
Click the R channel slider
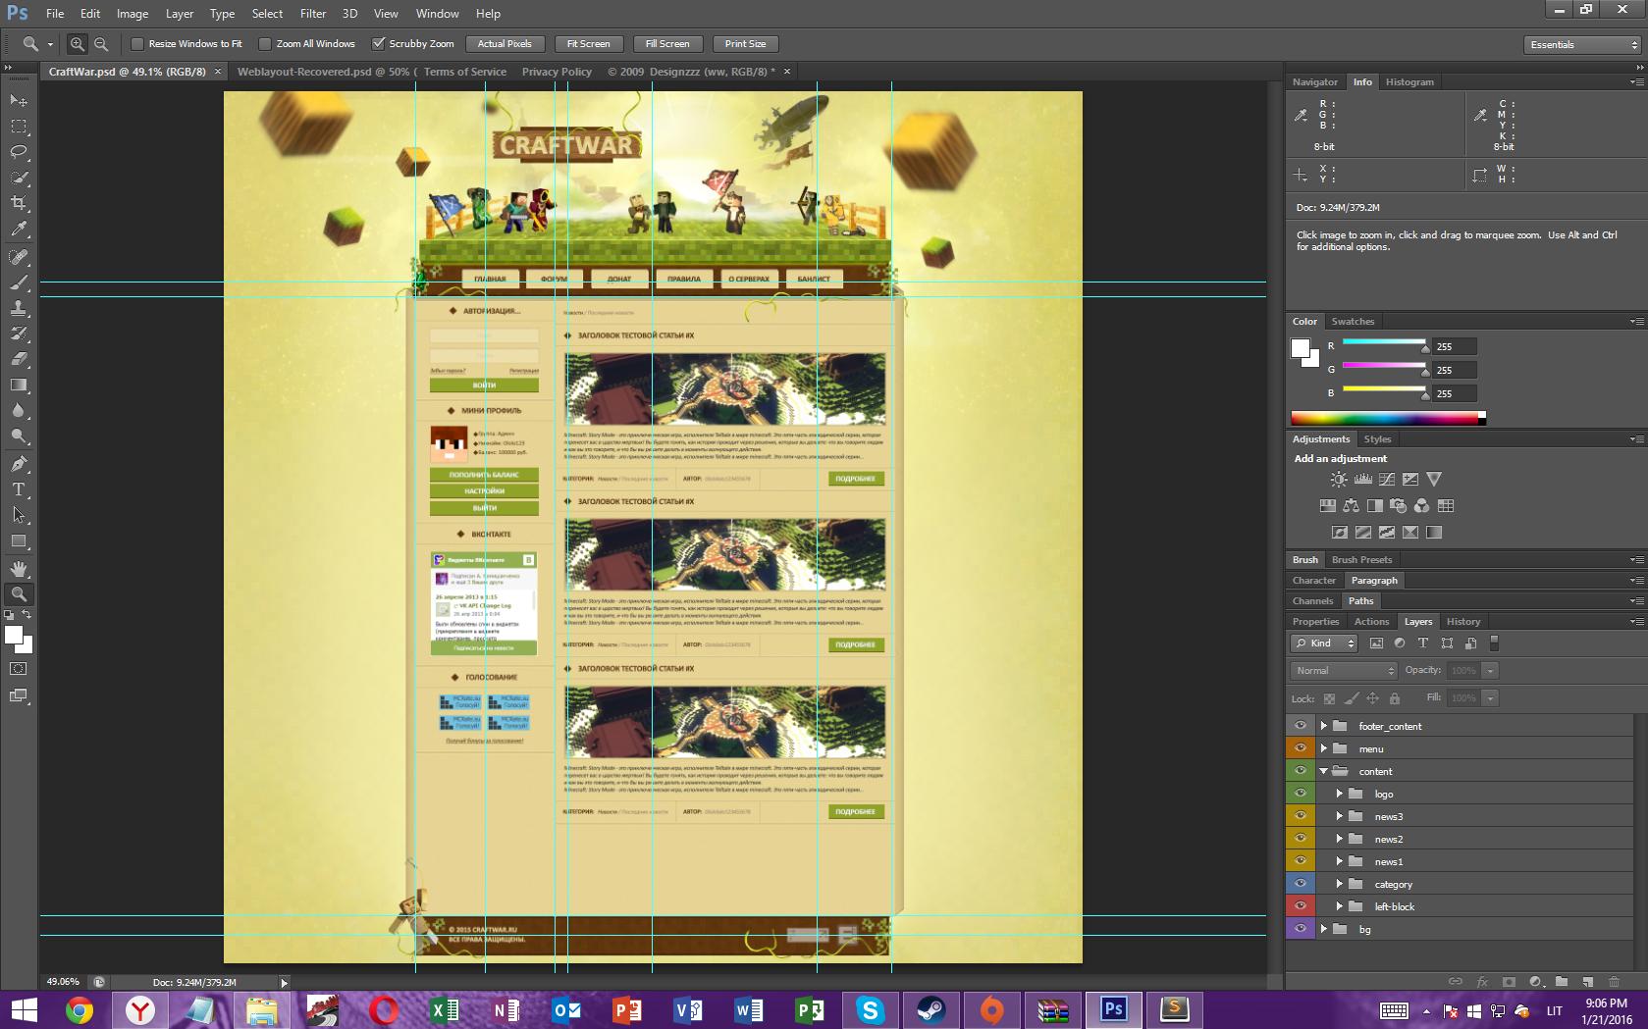1384,342
